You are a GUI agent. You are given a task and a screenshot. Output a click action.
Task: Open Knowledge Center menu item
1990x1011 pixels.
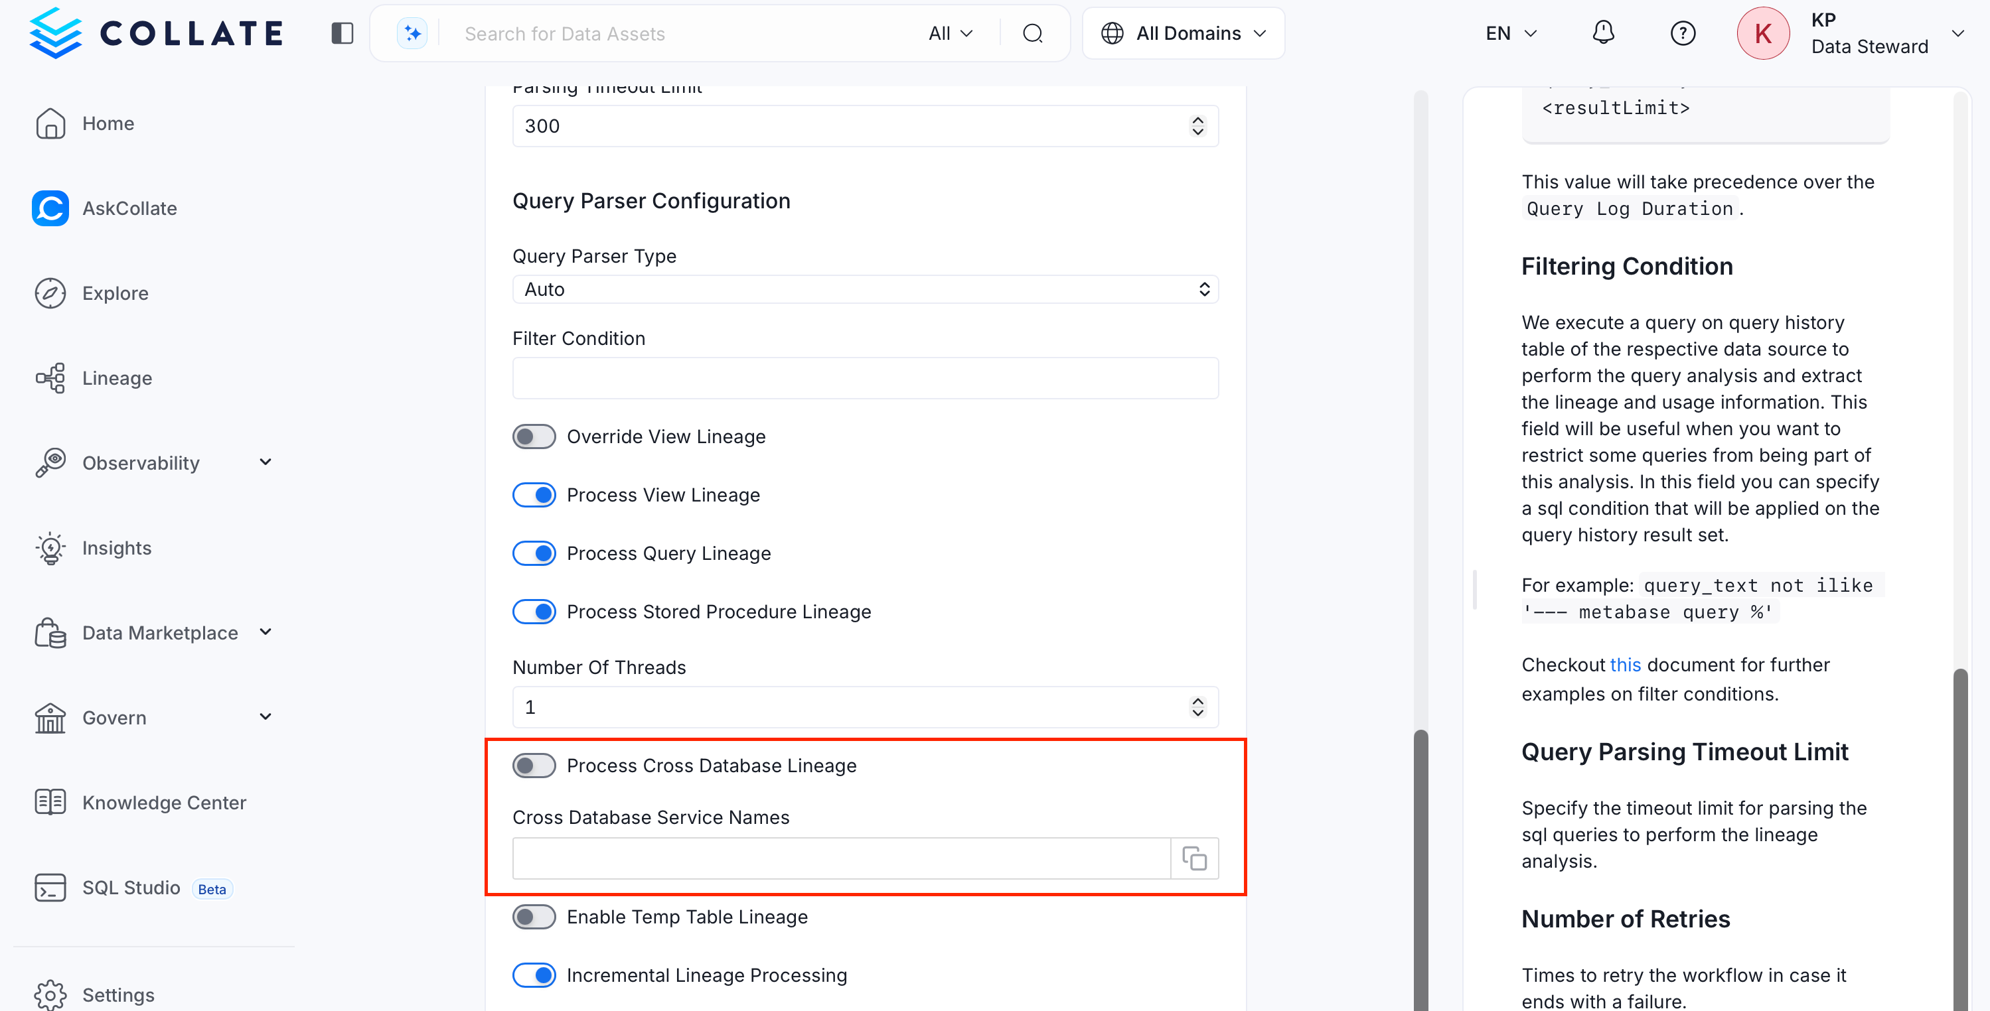pyautogui.click(x=165, y=803)
